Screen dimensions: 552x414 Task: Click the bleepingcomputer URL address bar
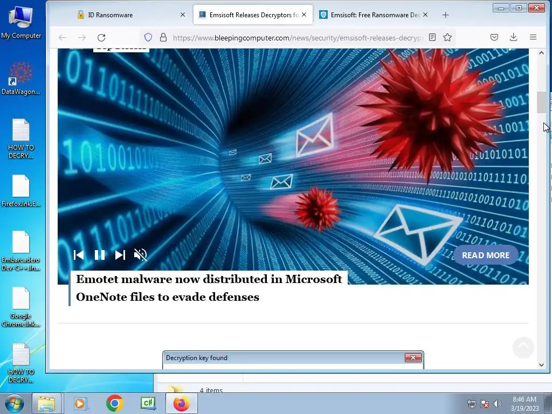pos(298,38)
